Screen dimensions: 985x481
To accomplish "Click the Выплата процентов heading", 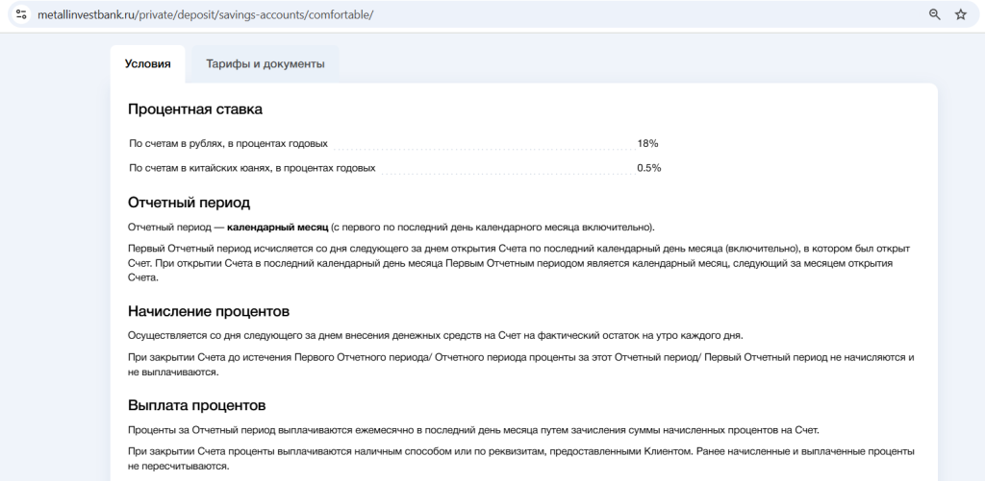I will 196,405.
